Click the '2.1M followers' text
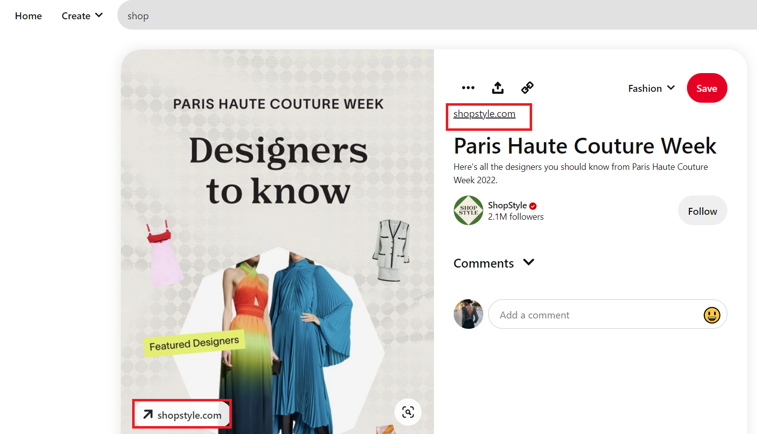This screenshot has height=434, width=757. tap(515, 217)
